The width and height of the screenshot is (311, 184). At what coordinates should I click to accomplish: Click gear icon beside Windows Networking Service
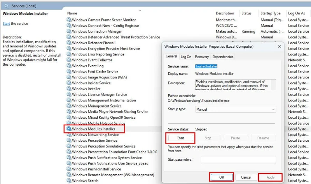coord(69,135)
